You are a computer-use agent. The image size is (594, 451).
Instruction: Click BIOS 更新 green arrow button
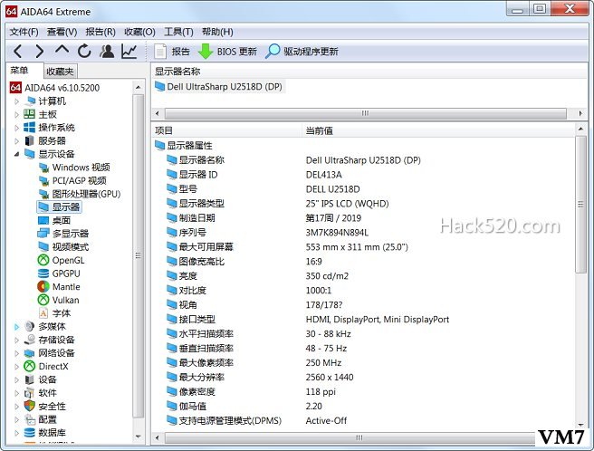tap(227, 51)
